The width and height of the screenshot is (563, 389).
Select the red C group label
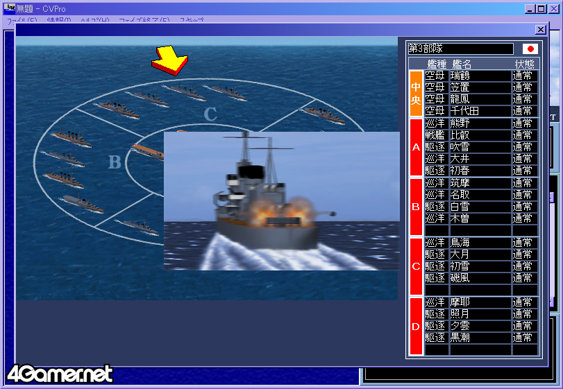(x=416, y=266)
